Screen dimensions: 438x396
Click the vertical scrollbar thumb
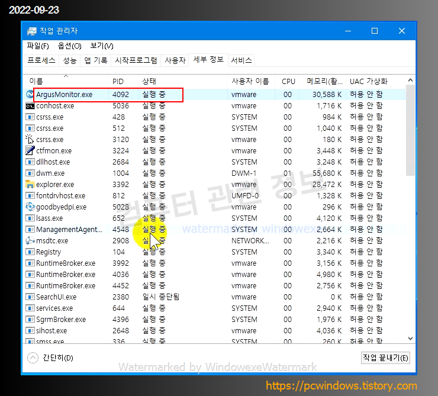point(410,130)
